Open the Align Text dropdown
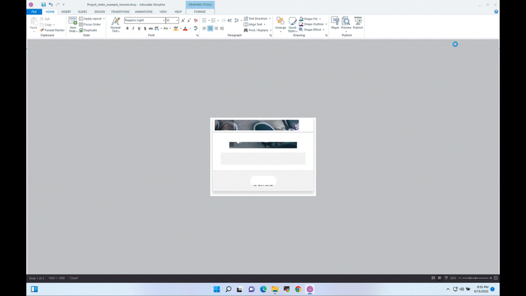This screenshot has height=296, width=526. point(254,24)
